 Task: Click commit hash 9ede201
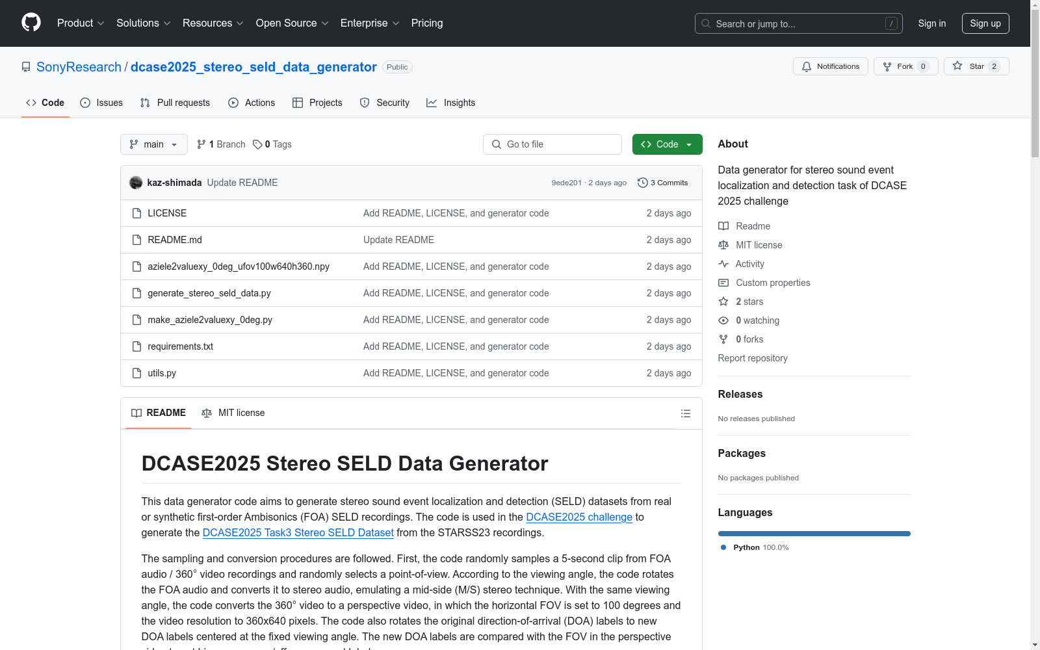tap(567, 183)
